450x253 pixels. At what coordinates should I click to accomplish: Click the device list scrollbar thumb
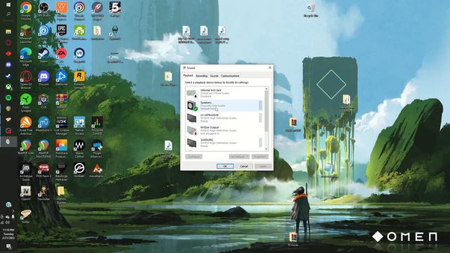pyautogui.click(x=266, y=111)
